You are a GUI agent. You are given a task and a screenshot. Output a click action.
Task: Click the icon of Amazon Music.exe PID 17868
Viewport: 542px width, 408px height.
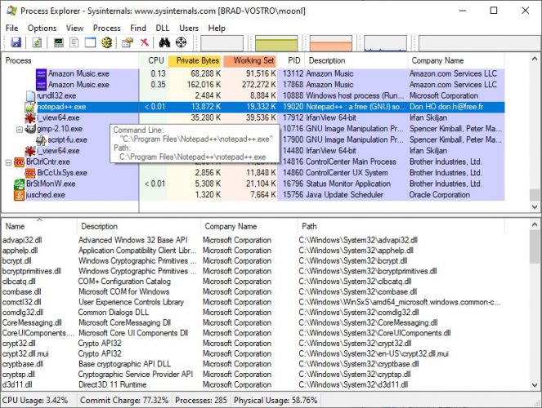[x=41, y=85]
